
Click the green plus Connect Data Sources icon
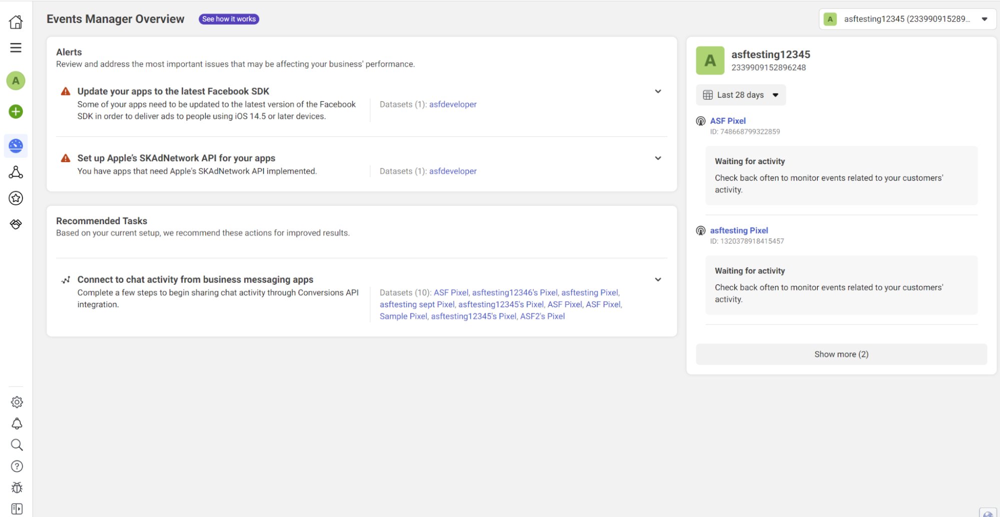(16, 111)
